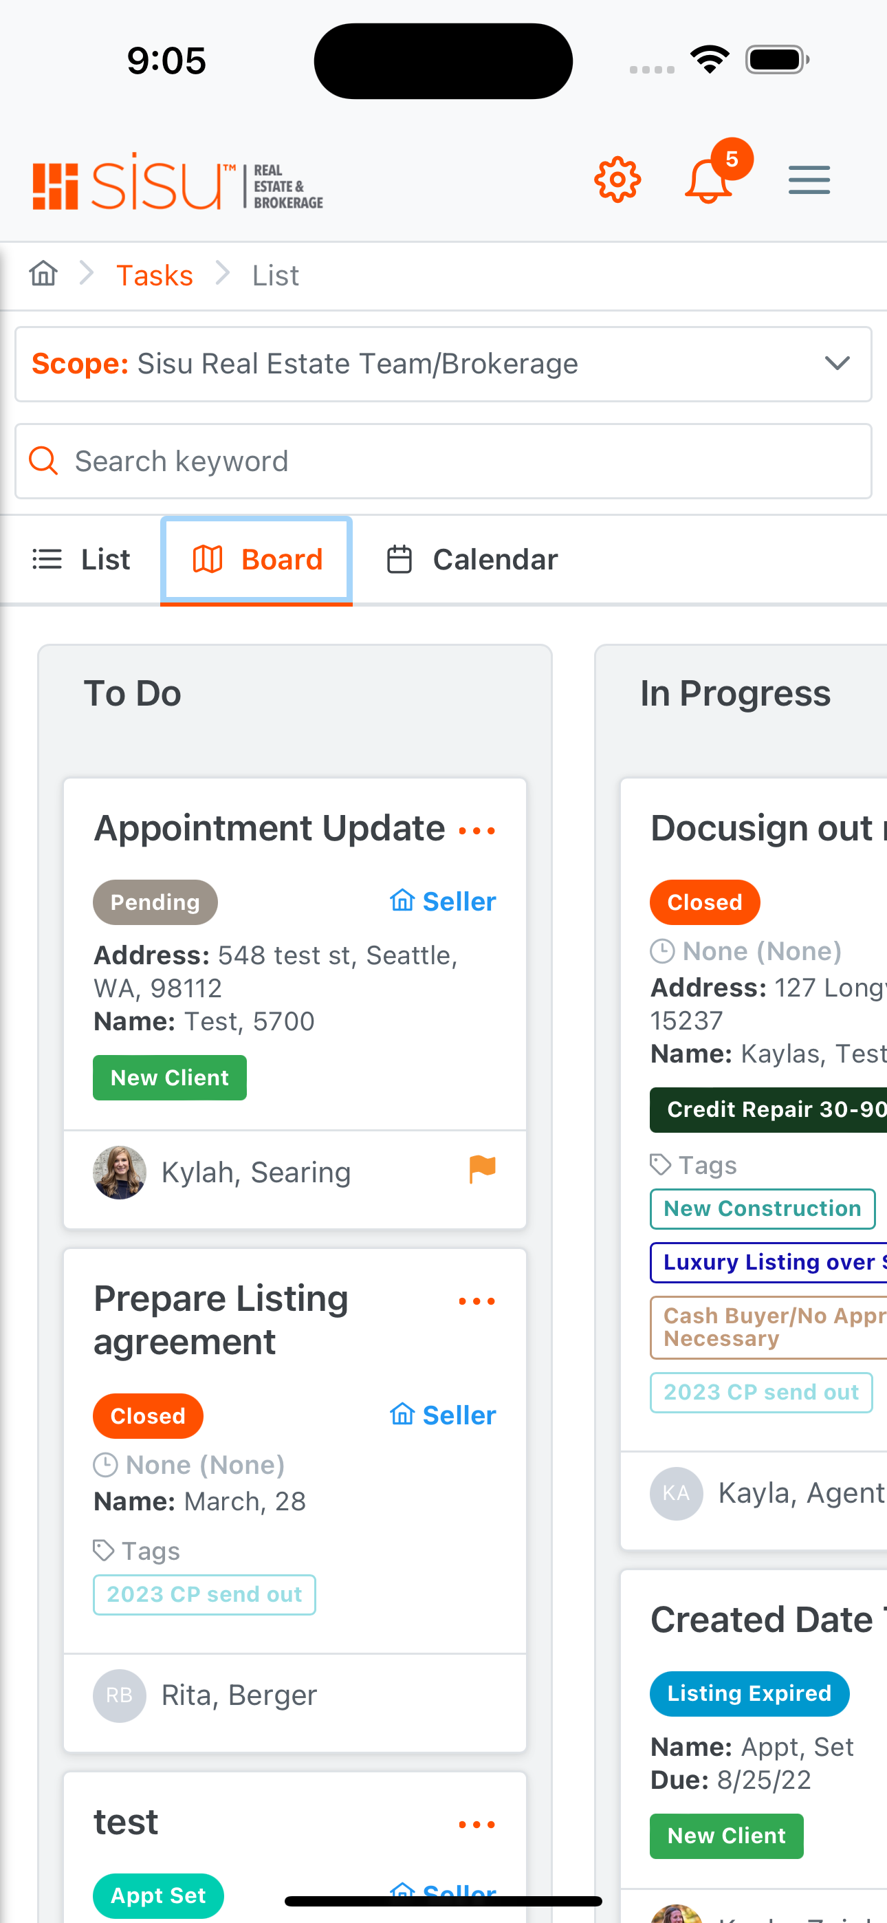Open Appointment Update task card title
This screenshot has height=1923, width=887.
tap(270, 829)
